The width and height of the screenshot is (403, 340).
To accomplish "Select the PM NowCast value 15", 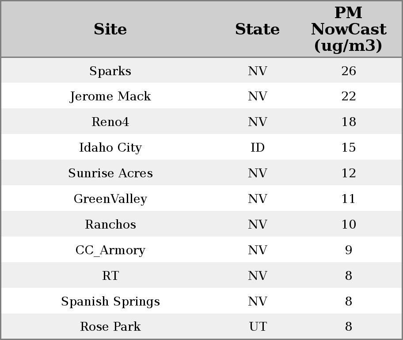I will [348, 148].
